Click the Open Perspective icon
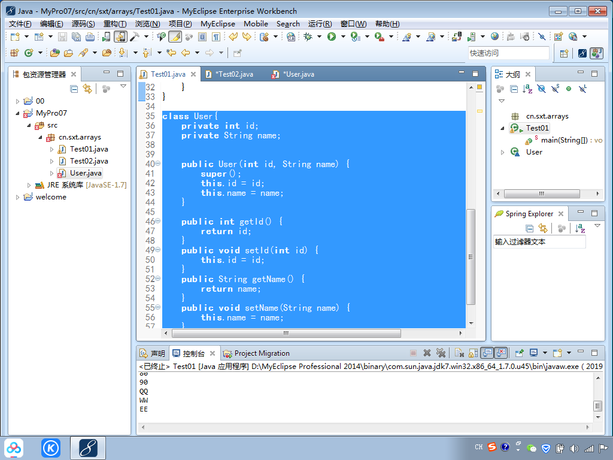 tap(564, 53)
